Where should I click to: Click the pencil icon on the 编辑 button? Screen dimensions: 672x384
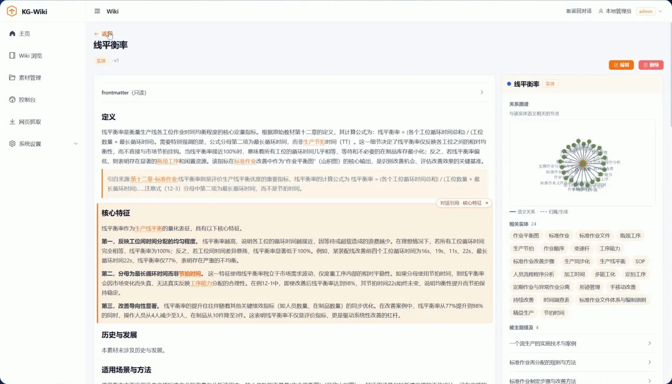click(616, 65)
